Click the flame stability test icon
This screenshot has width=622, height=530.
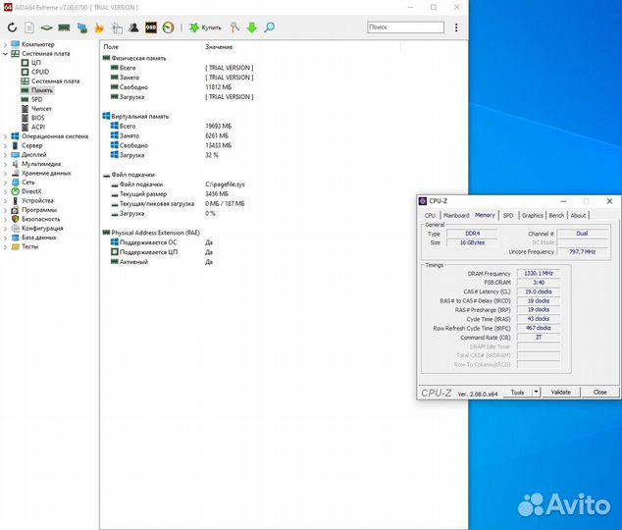99,27
